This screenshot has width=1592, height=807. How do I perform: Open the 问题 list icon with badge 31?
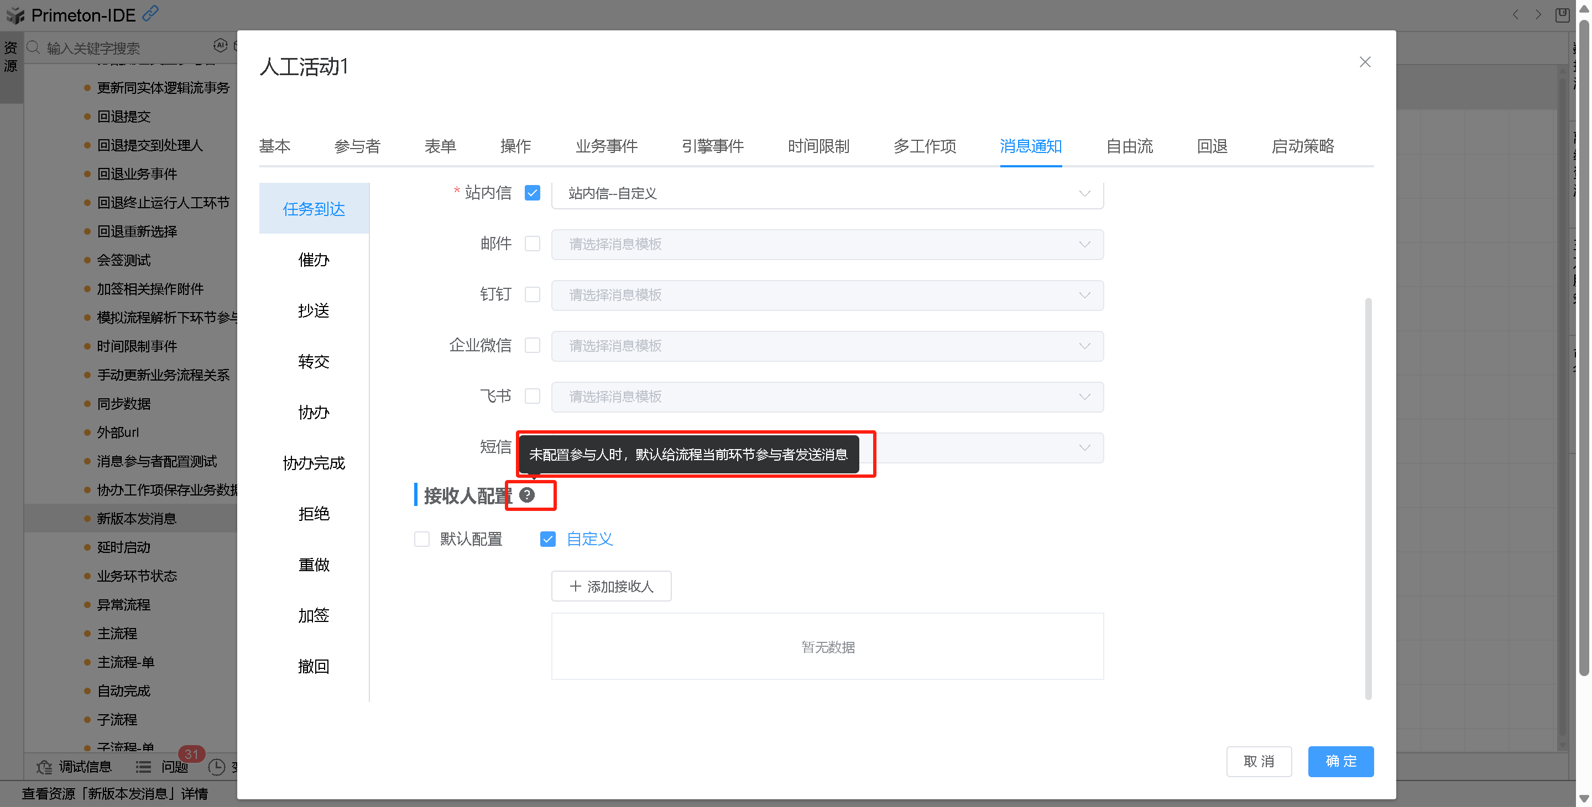point(143,767)
